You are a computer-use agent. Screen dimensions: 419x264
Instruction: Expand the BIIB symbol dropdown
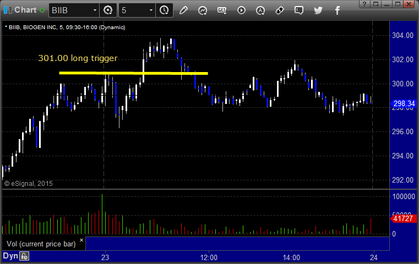[x=95, y=10]
